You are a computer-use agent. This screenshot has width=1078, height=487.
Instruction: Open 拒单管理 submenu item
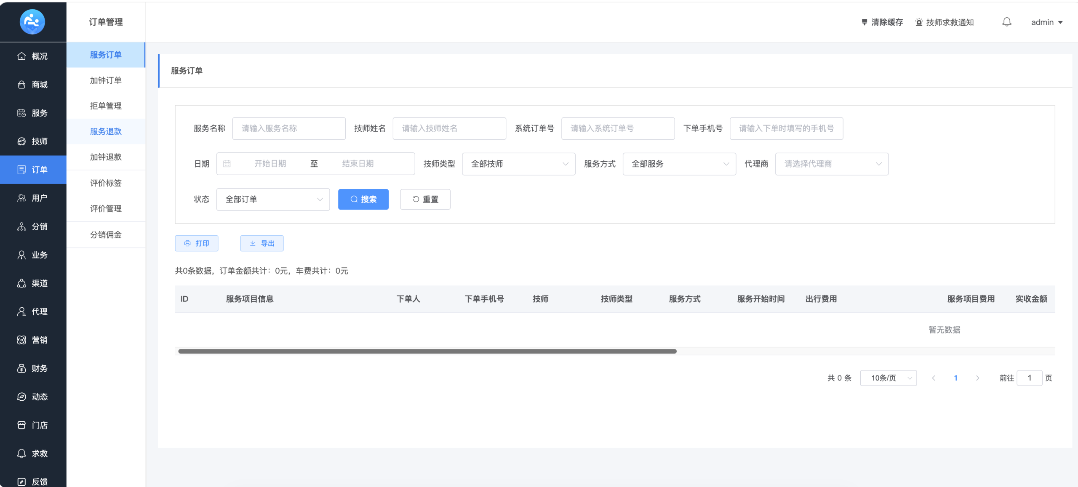point(106,106)
